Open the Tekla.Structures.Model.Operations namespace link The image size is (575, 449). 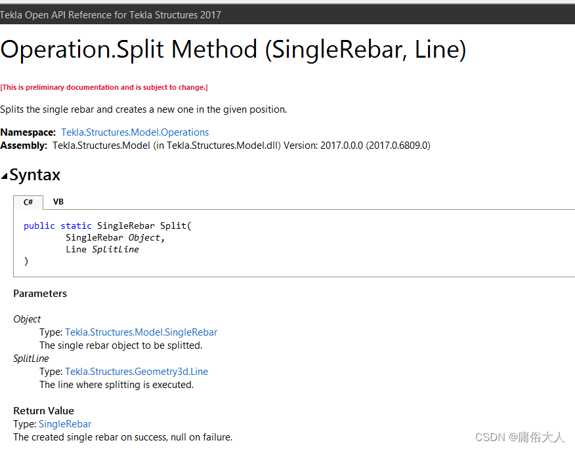pos(135,132)
